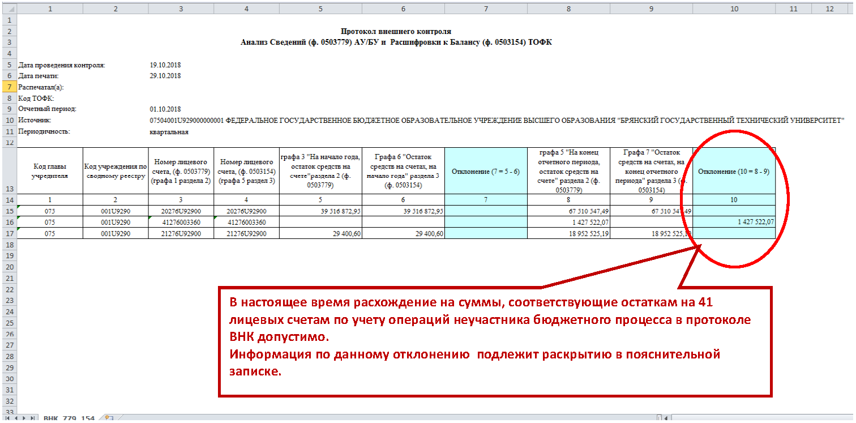Select column header 10
The width and height of the screenshot is (856, 423).
734,8
